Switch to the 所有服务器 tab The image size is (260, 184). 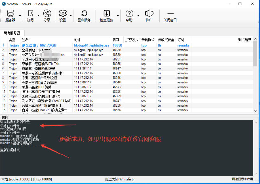[12, 33]
